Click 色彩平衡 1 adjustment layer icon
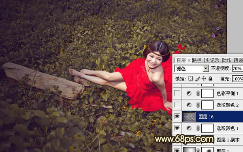Viewport: 243px width, 152px height. [189, 93]
